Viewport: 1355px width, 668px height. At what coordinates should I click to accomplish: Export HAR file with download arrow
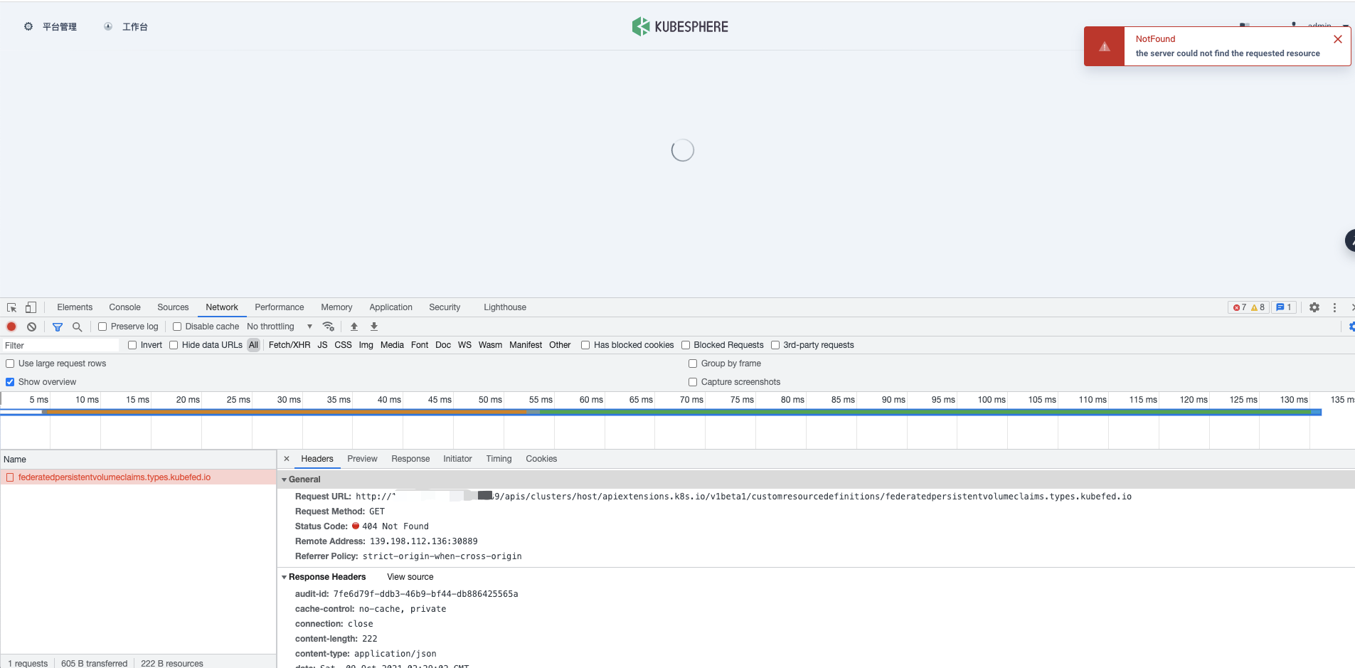pos(374,327)
